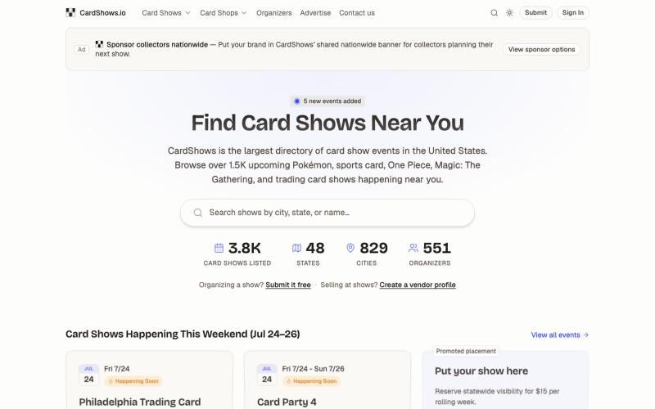The image size is (655, 409).
Task: Open the Organizers page
Action: (274, 13)
